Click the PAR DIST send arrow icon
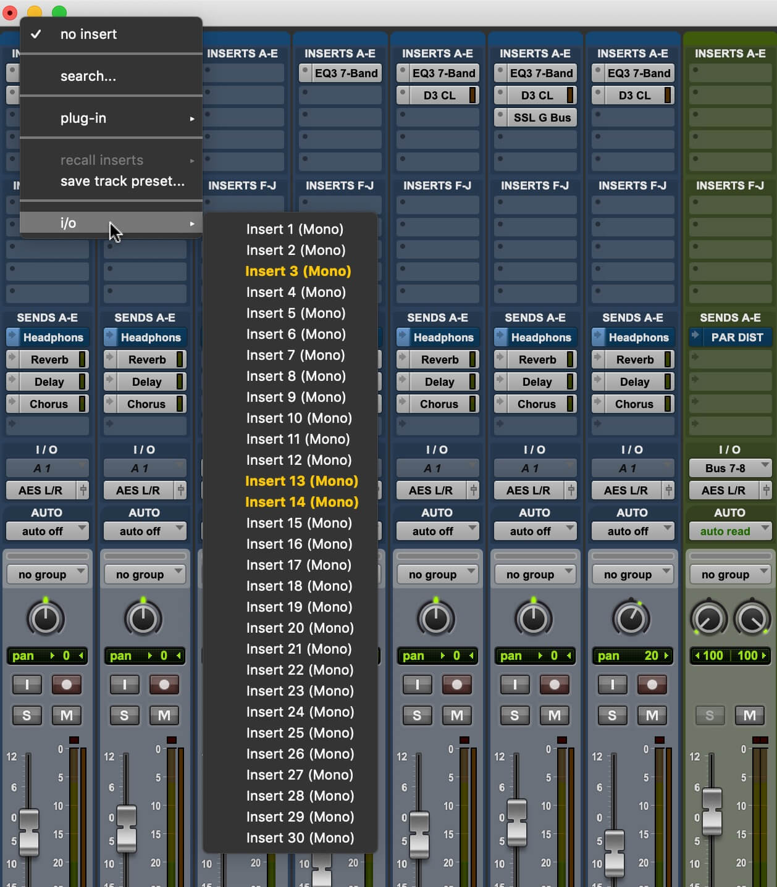The height and width of the screenshot is (887, 777). 695,337
